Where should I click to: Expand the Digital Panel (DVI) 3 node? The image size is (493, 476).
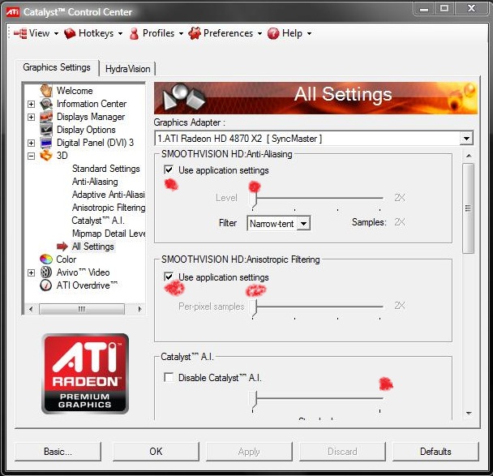tap(31, 143)
